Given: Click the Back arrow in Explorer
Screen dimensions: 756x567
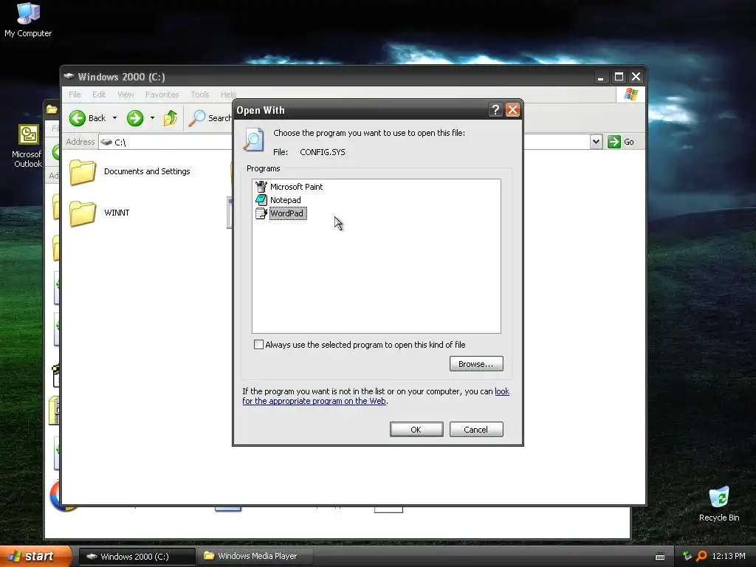Looking at the screenshot, I should coord(77,118).
